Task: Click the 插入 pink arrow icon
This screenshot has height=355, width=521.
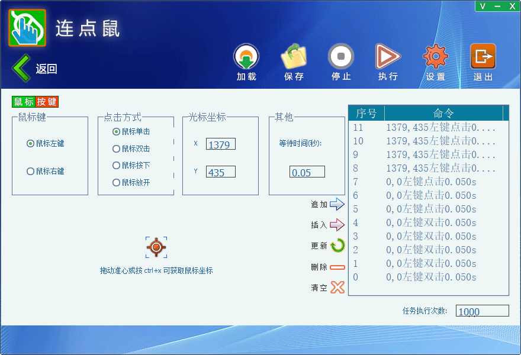Action: 337,225
